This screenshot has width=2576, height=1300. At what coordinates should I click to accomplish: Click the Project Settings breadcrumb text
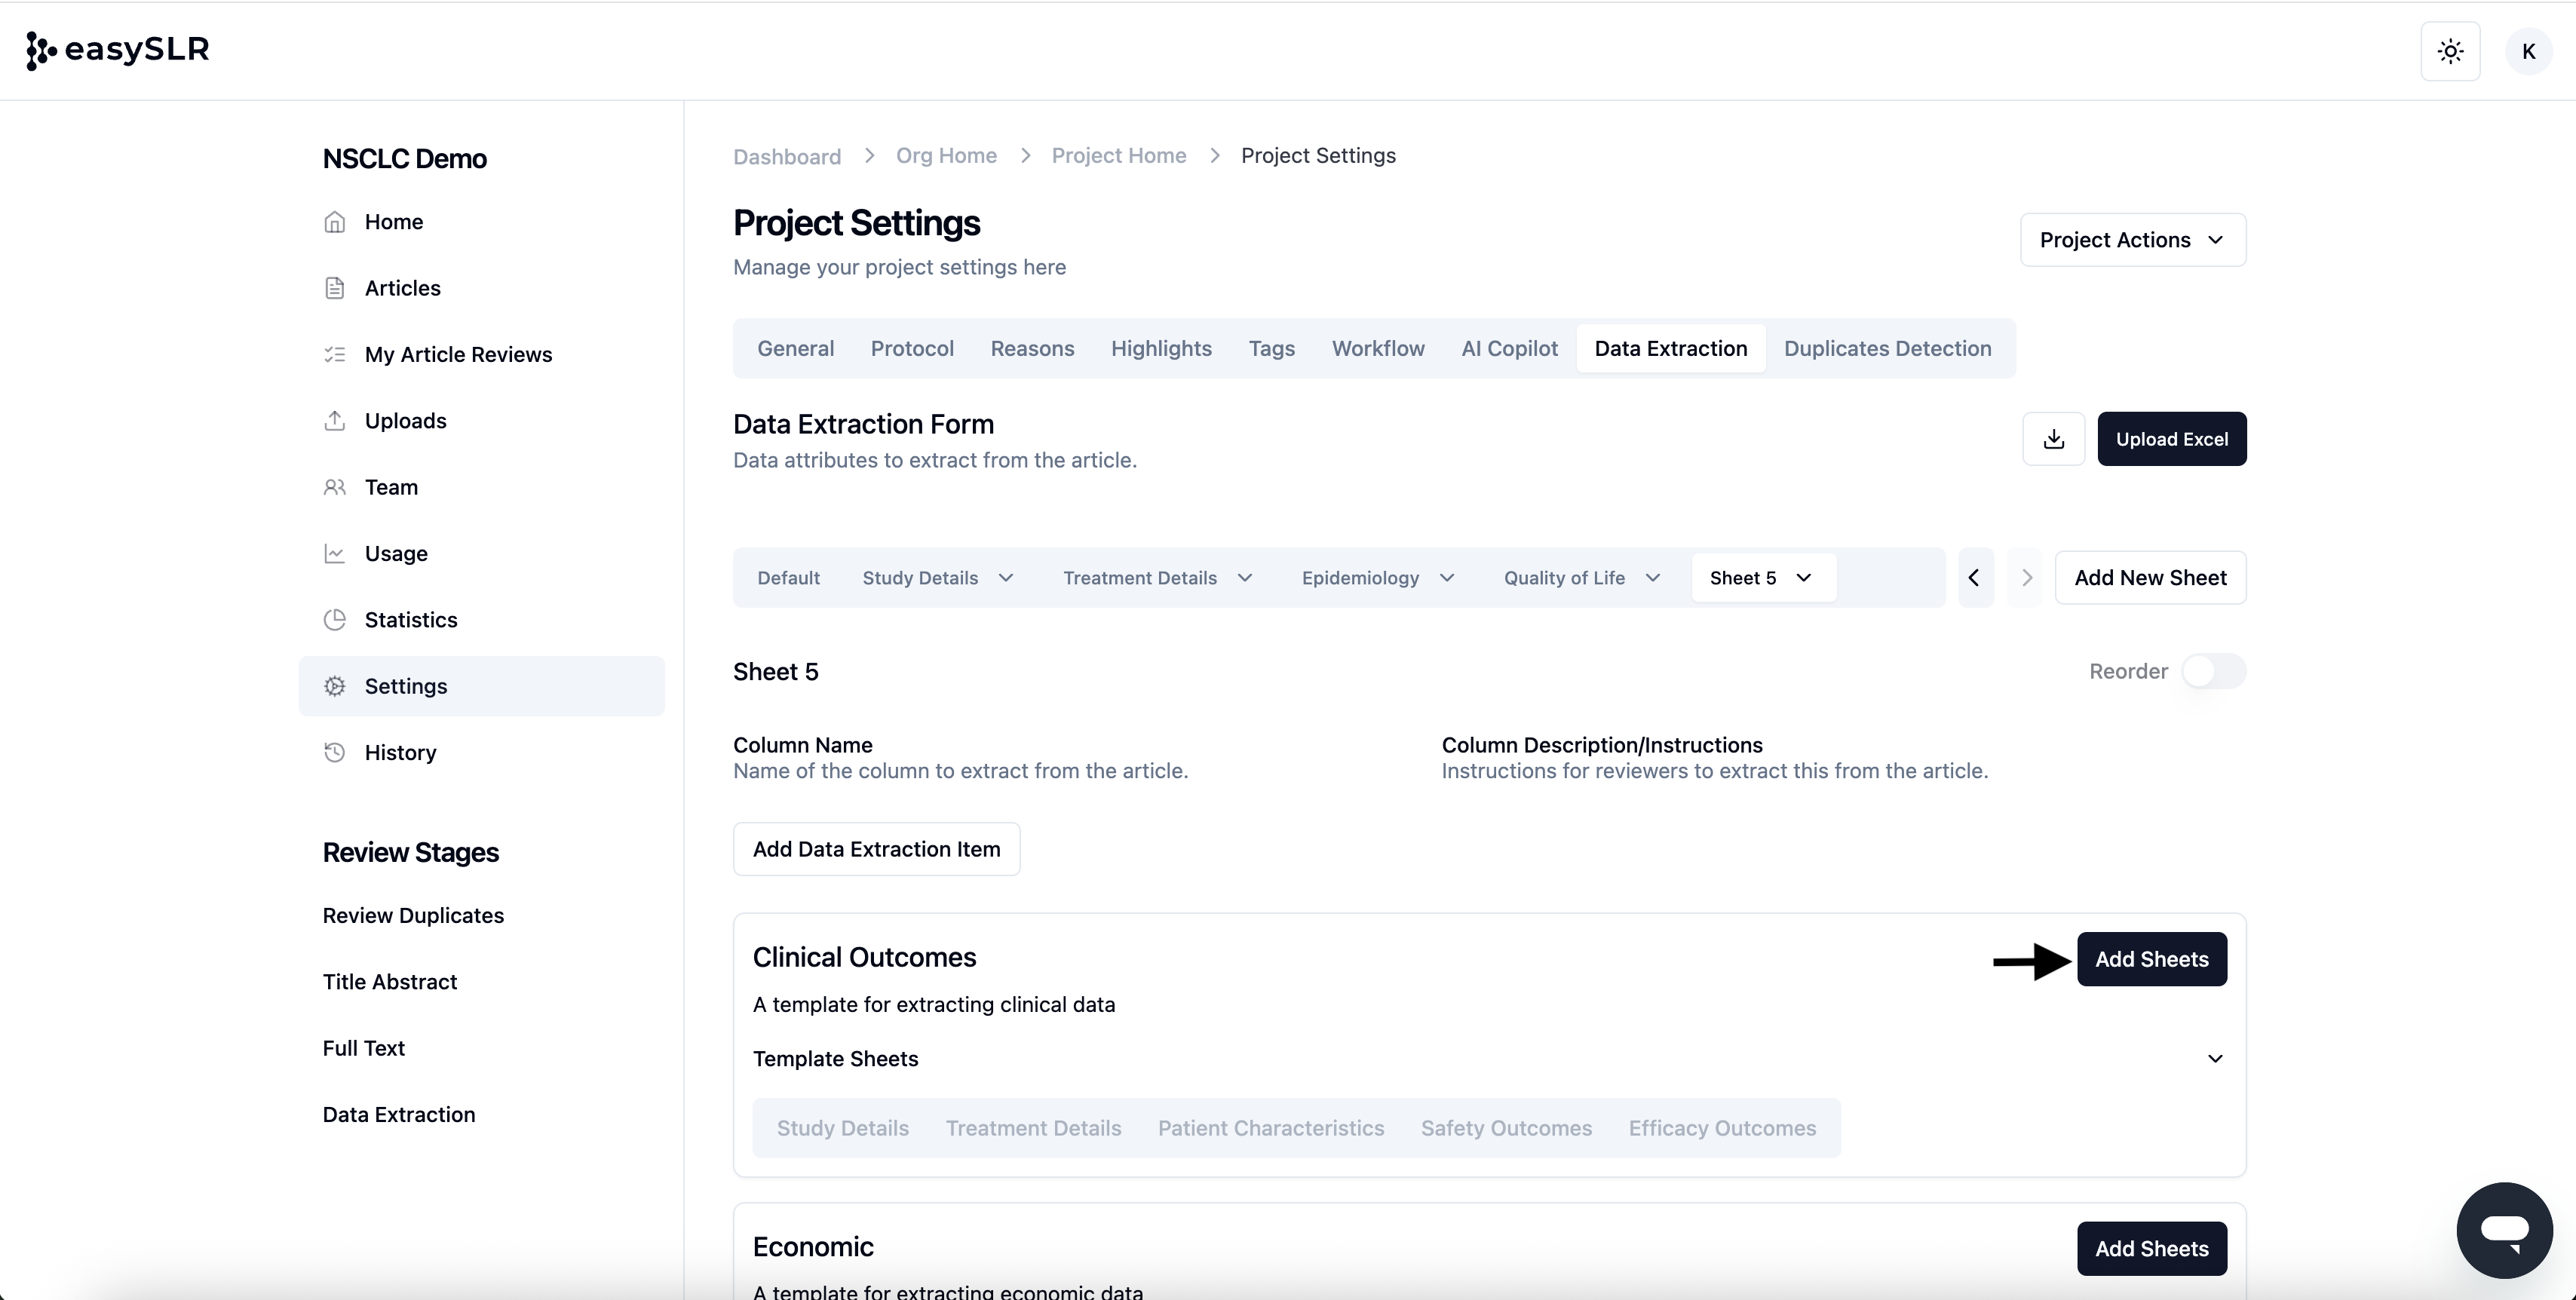click(x=1318, y=155)
